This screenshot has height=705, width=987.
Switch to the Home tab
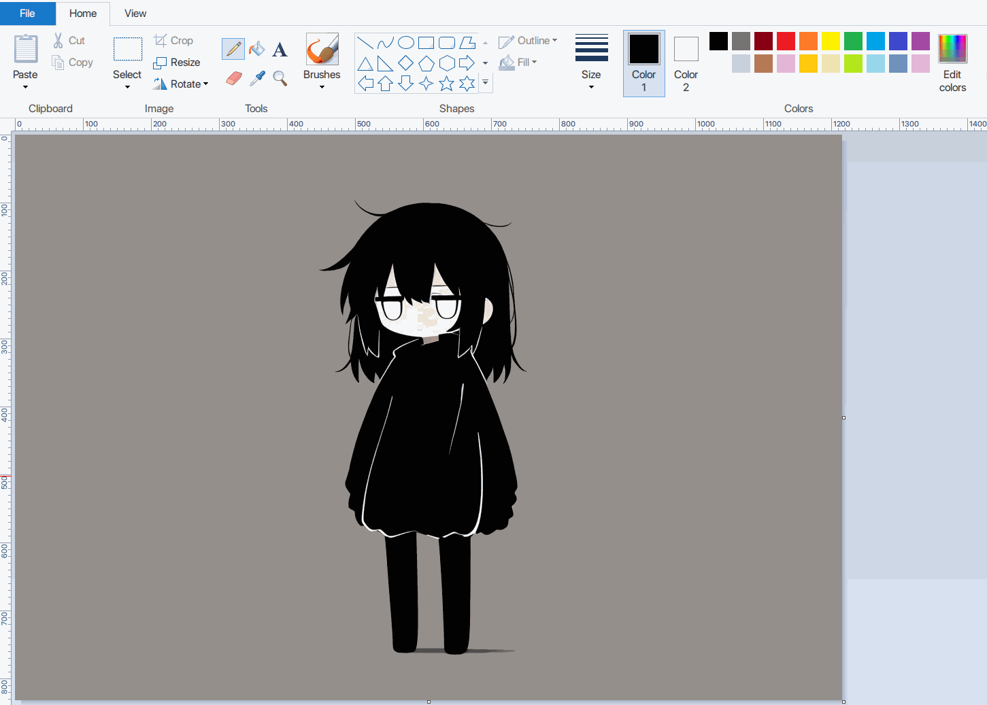click(83, 13)
